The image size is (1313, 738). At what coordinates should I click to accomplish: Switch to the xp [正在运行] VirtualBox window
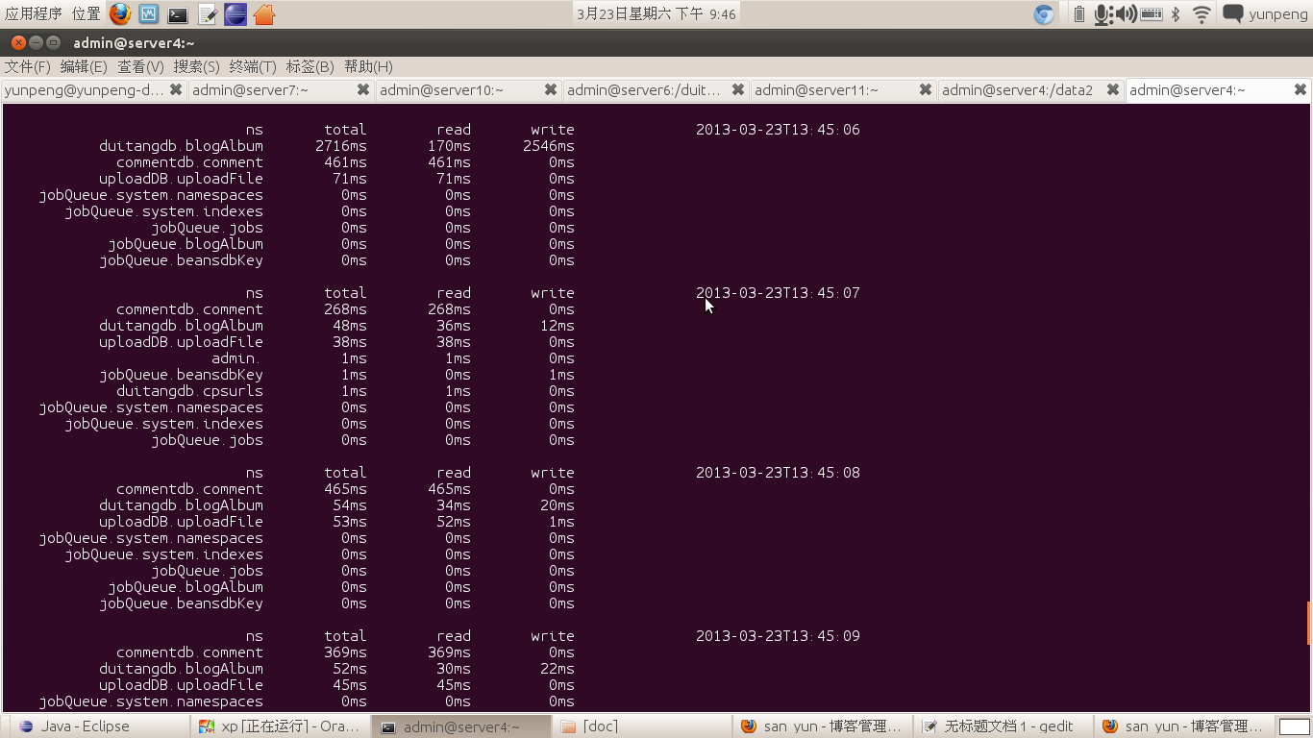coord(283,726)
